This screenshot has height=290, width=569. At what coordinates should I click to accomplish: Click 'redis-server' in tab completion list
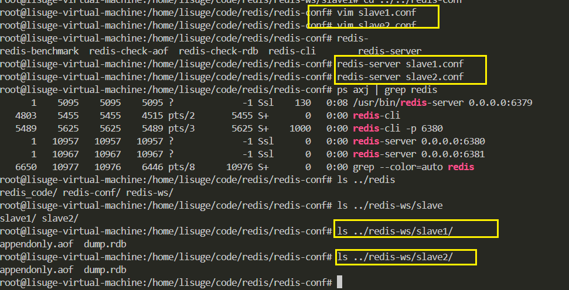click(390, 51)
